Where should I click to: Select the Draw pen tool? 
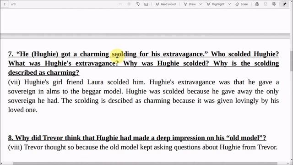coord(190,4)
